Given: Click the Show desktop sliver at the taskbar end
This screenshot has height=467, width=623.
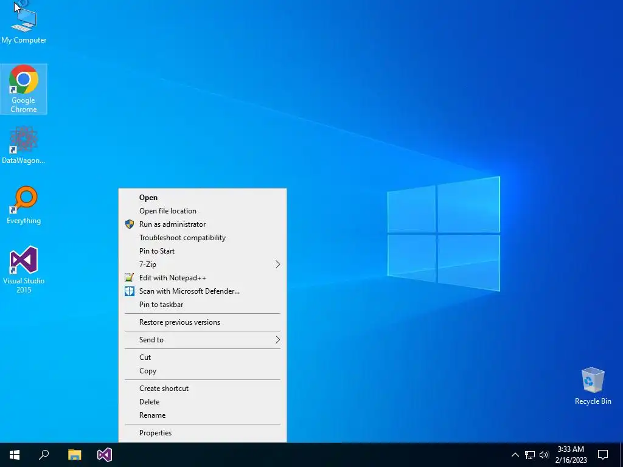Looking at the screenshot, I should (x=621, y=455).
